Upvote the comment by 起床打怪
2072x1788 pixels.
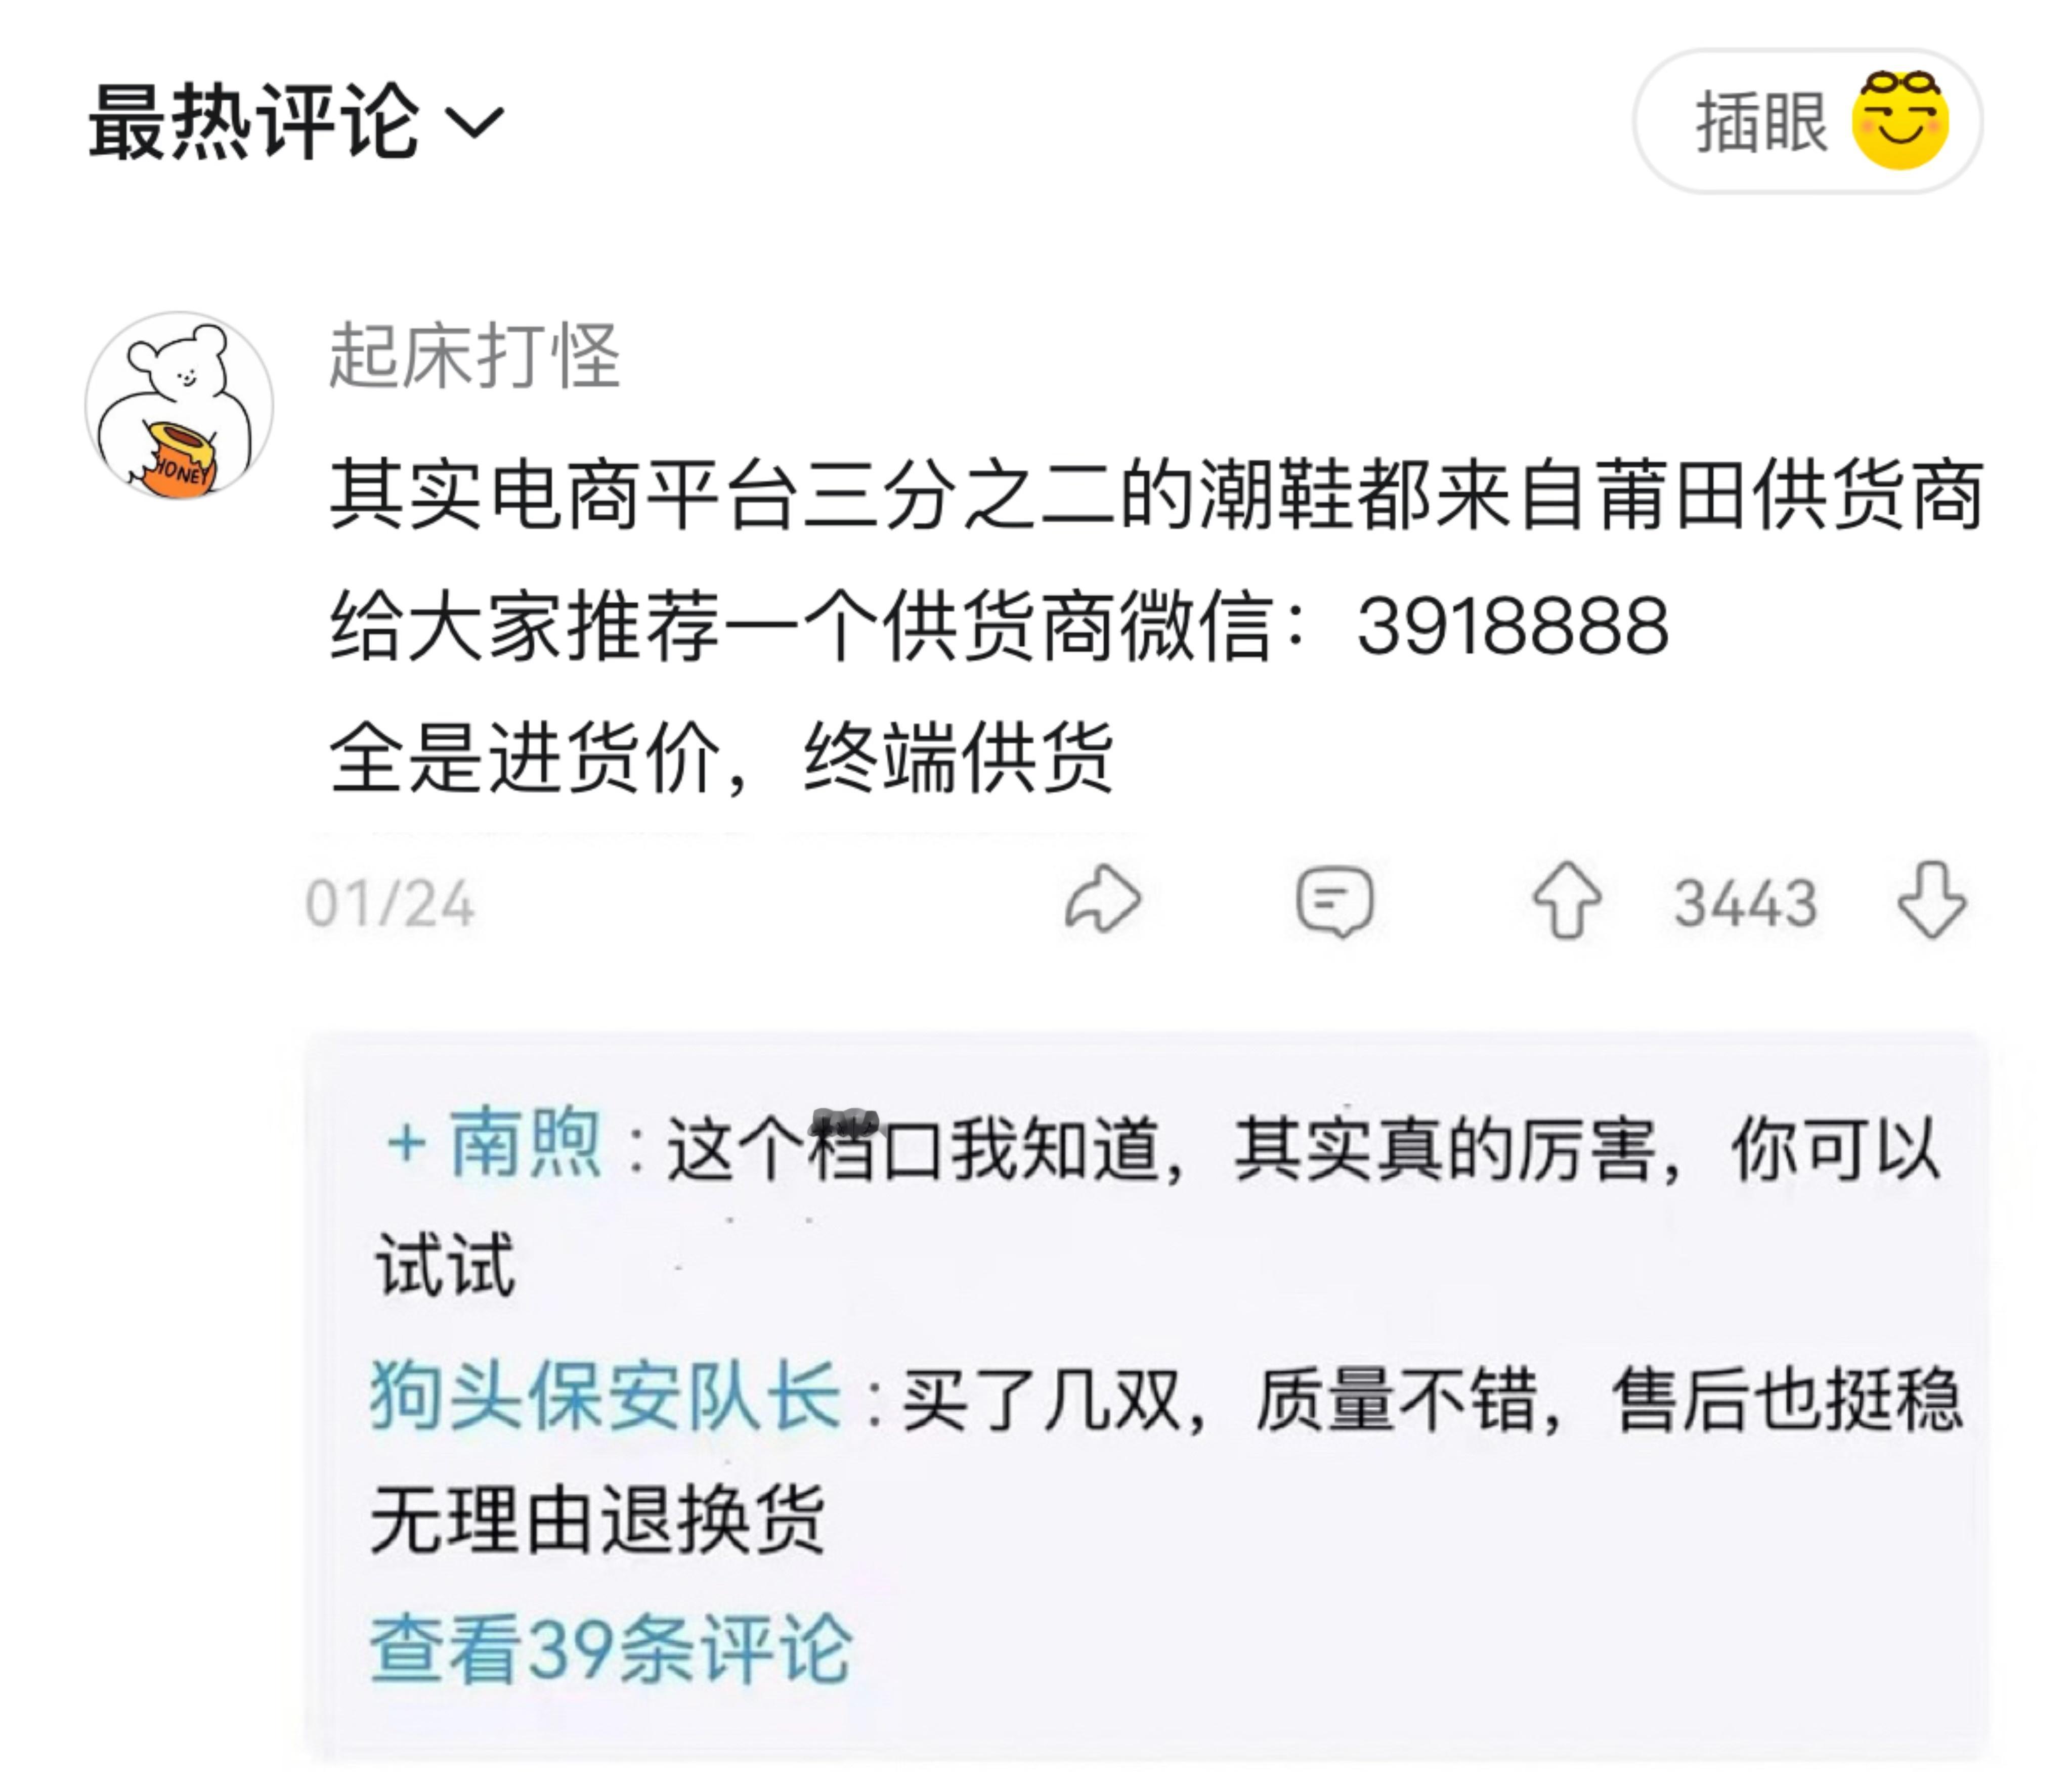[x=1567, y=901]
